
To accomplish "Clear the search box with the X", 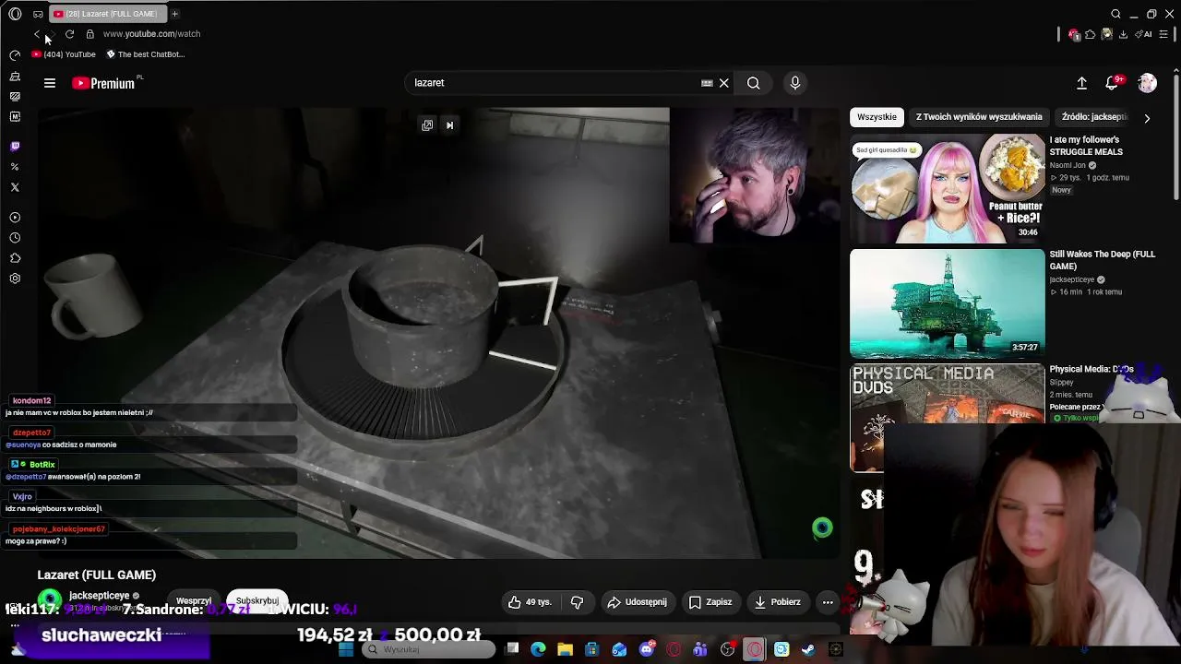I will (x=724, y=83).
